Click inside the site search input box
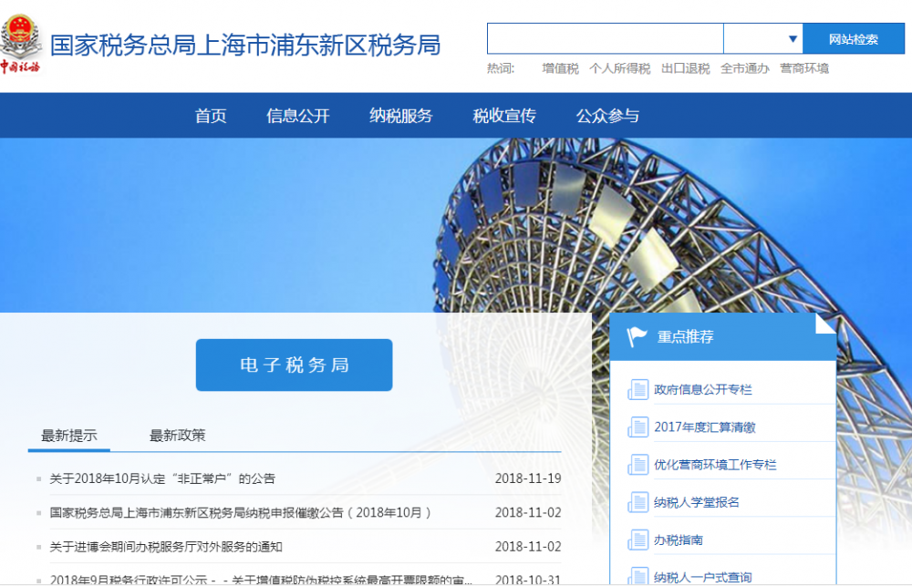This screenshot has height=586, width=912. coord(604,38)
